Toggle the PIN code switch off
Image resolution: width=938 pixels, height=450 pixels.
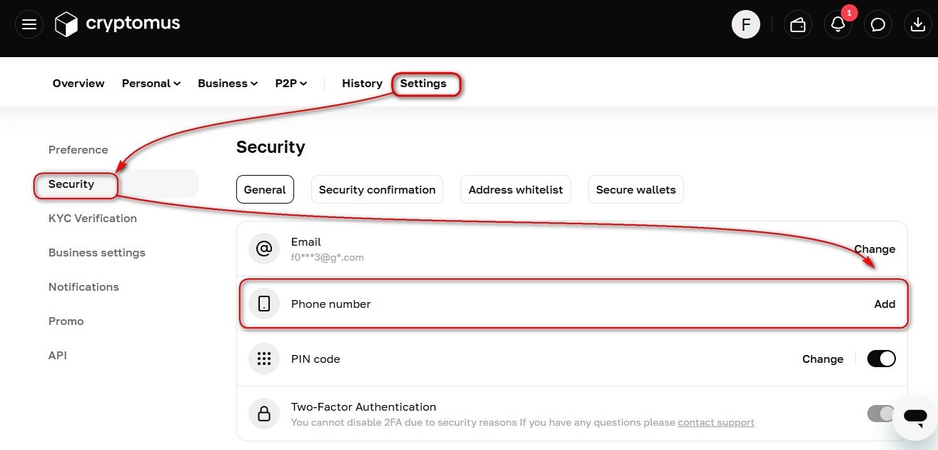(x=882, y=359)
